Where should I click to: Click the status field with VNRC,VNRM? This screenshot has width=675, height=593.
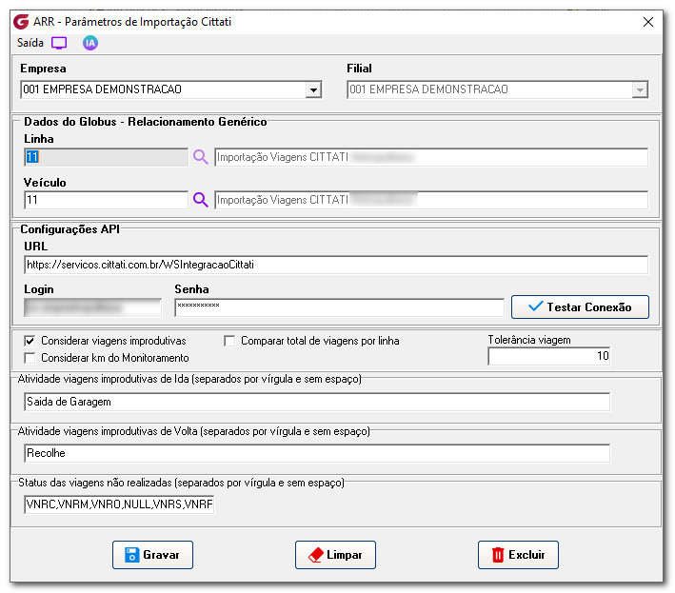[x=119, y=504]
